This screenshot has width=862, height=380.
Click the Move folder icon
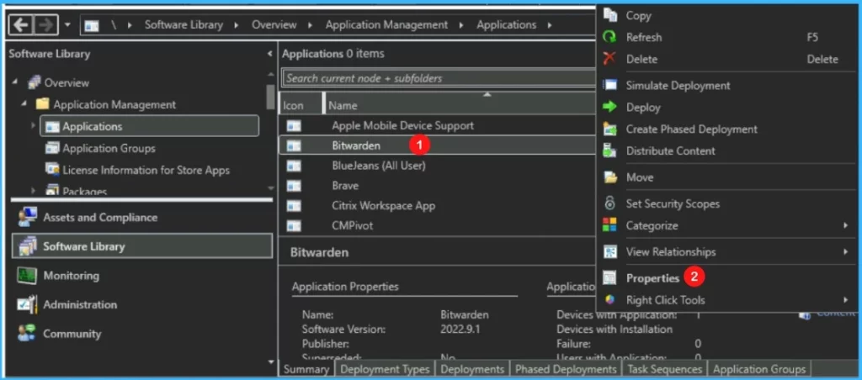click(x=609, y=177)
